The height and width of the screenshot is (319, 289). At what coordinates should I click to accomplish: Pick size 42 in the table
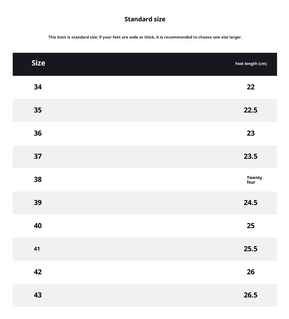point(38,272)
